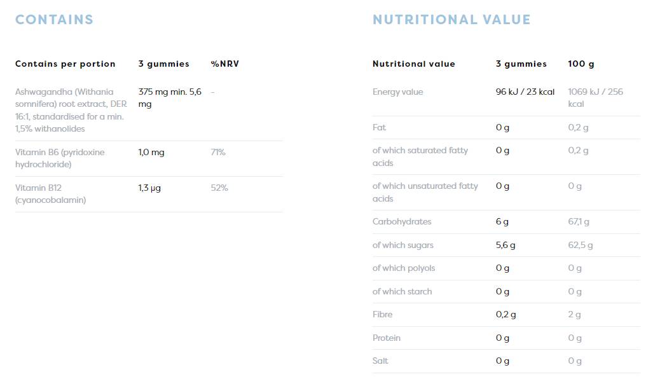Image resolution: width=646 pixels, height=379 pixels.
Task: Click the 52% NRV value
Action: point(219,188)
